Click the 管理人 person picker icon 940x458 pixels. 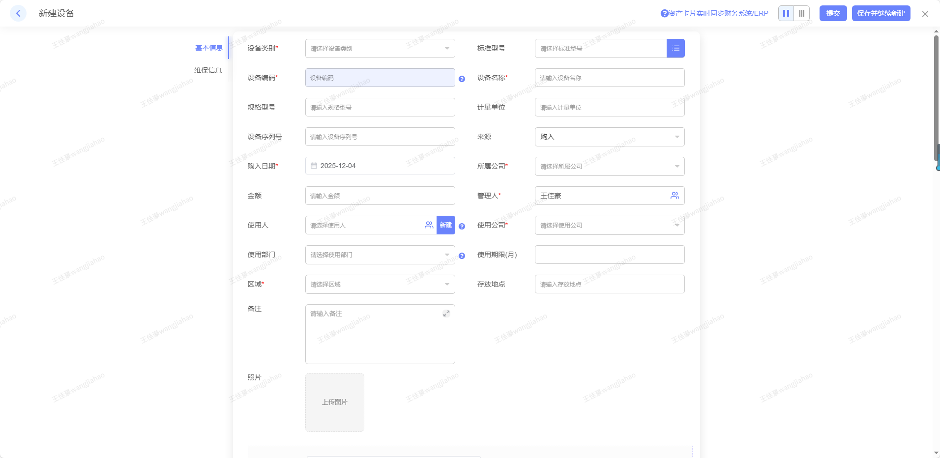point(675,196)
